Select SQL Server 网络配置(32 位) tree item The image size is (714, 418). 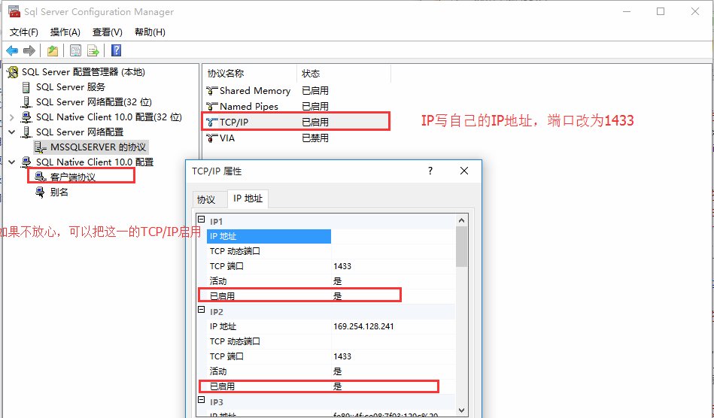(94, 102)
